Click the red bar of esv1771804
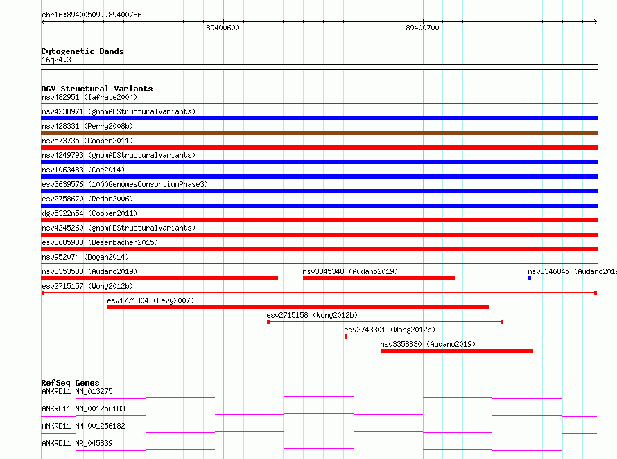 coord(298,307)
